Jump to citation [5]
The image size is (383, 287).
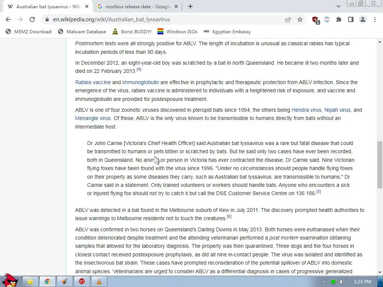(319, 192)
